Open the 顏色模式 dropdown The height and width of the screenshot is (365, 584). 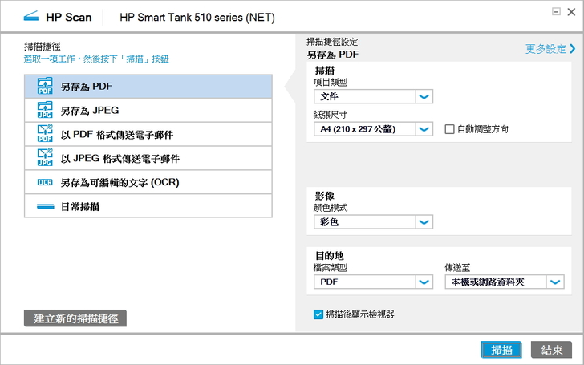click(424, 222)
